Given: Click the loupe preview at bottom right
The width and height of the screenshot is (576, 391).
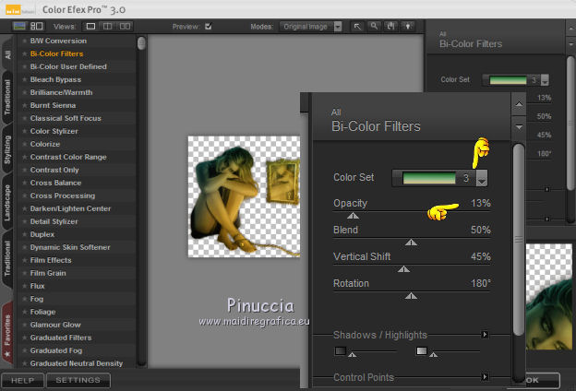Looking at the screenshot, I should coord(549,297).
